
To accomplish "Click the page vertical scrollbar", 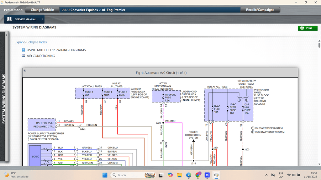I will pos(319,94).
